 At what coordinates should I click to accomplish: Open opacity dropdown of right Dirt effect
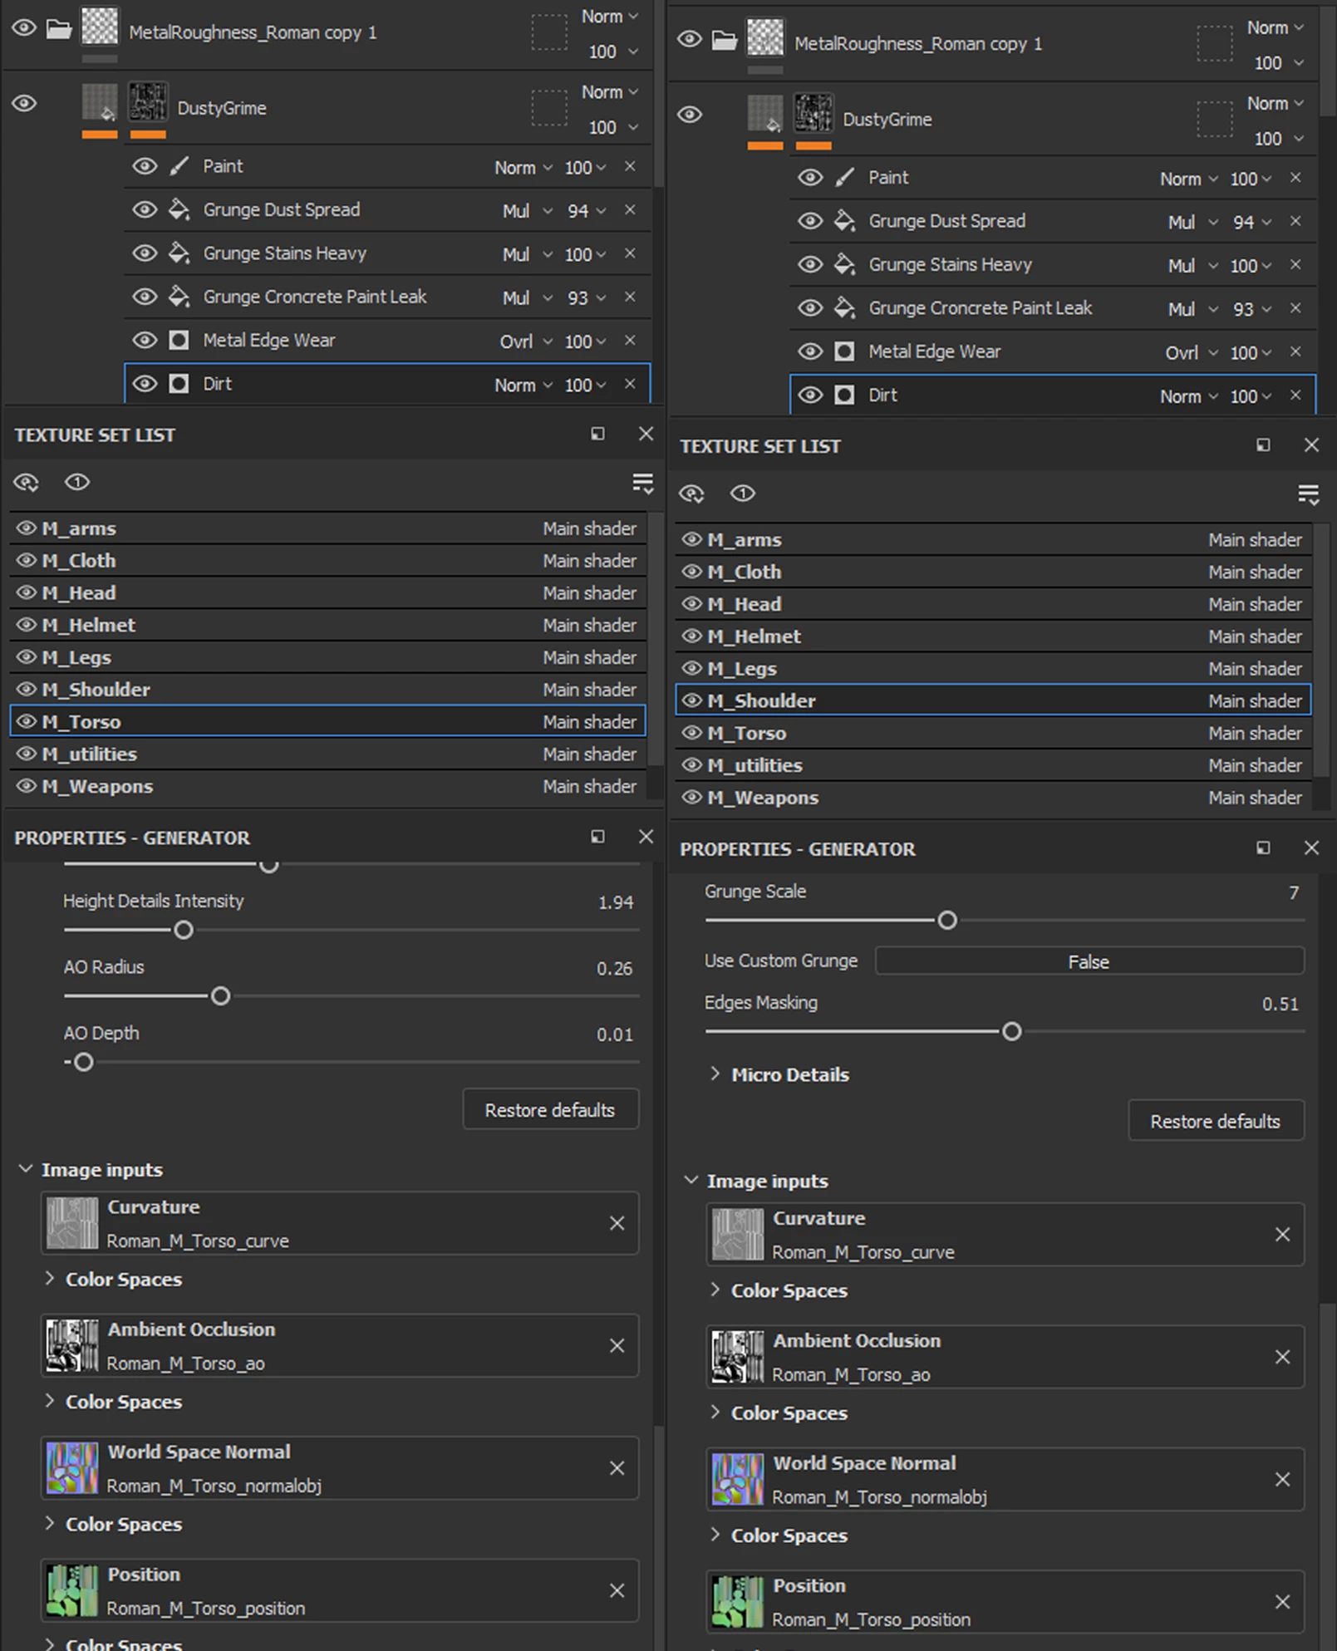point(1251,396)
